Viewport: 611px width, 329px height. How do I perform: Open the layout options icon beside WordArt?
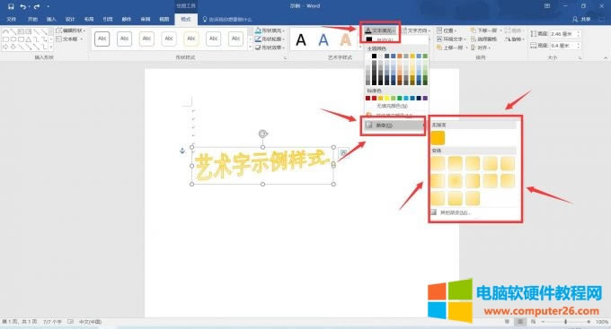click(343, 152)
